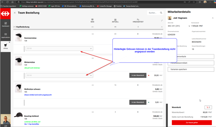Collapse the Joël Hagmann details panel
This screenshot has height=127, width=216.
pyautogui.click(x=212, y=18)
